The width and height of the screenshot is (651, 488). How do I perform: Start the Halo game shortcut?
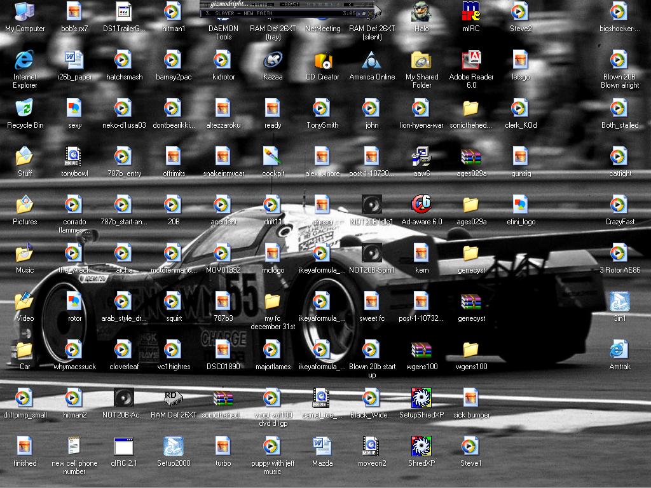(x=421, y=12)
